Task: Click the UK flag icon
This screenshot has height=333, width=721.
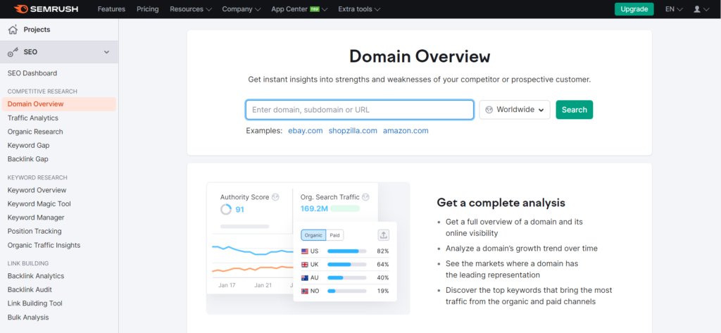Action: point(304,265)
